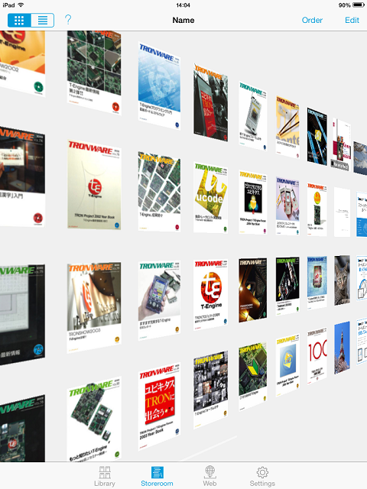Tap the Name sort title
The width and height of the screenshot is (367, 489).
click(x=183, y=21)
